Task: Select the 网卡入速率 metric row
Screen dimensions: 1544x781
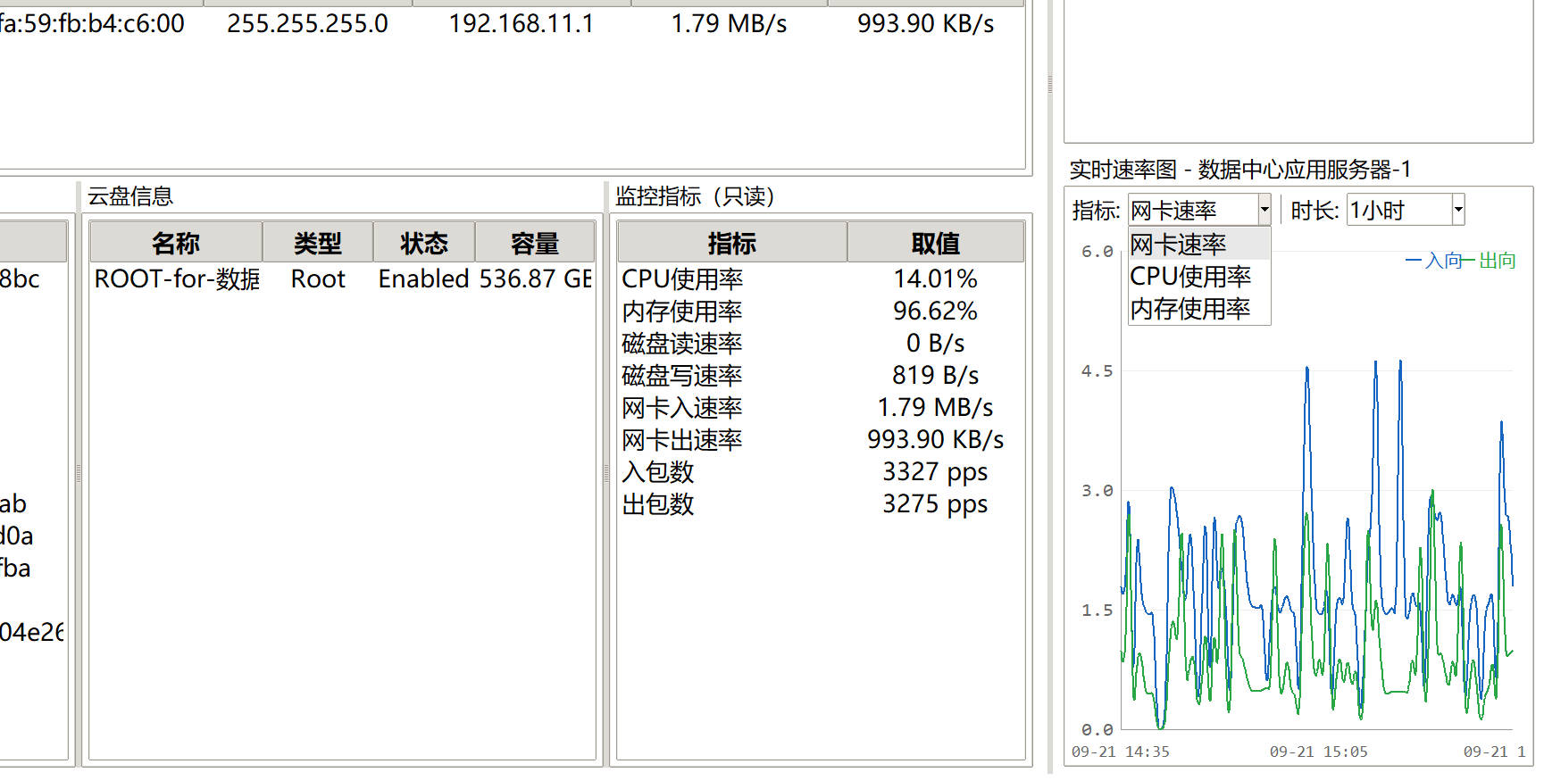Action: tap(821, 408)
